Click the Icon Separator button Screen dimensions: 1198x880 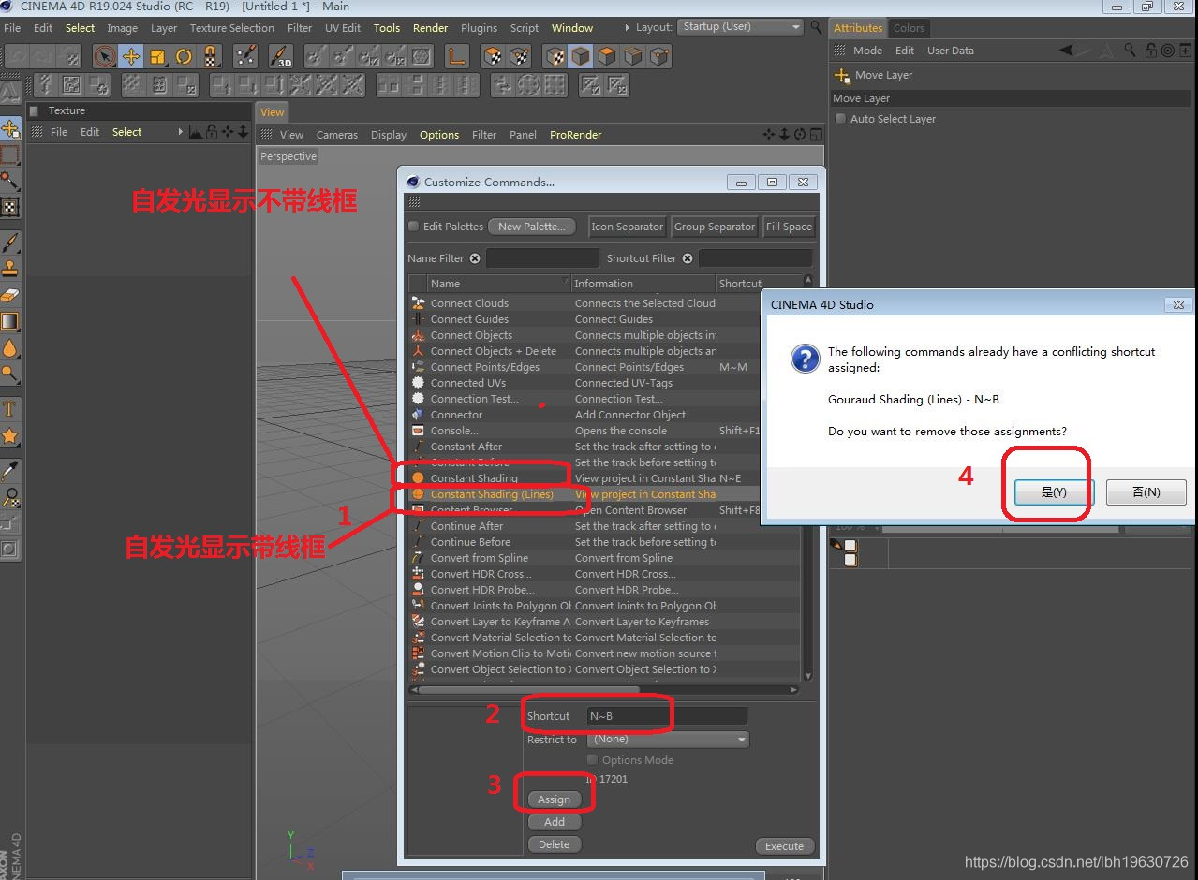[627, 227]
